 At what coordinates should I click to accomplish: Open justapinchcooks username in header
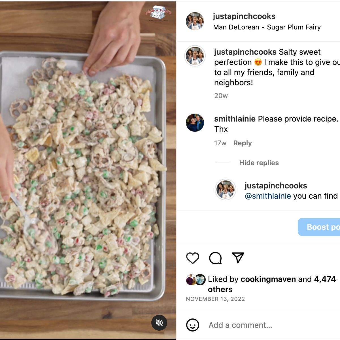click(x=244, y=16)
